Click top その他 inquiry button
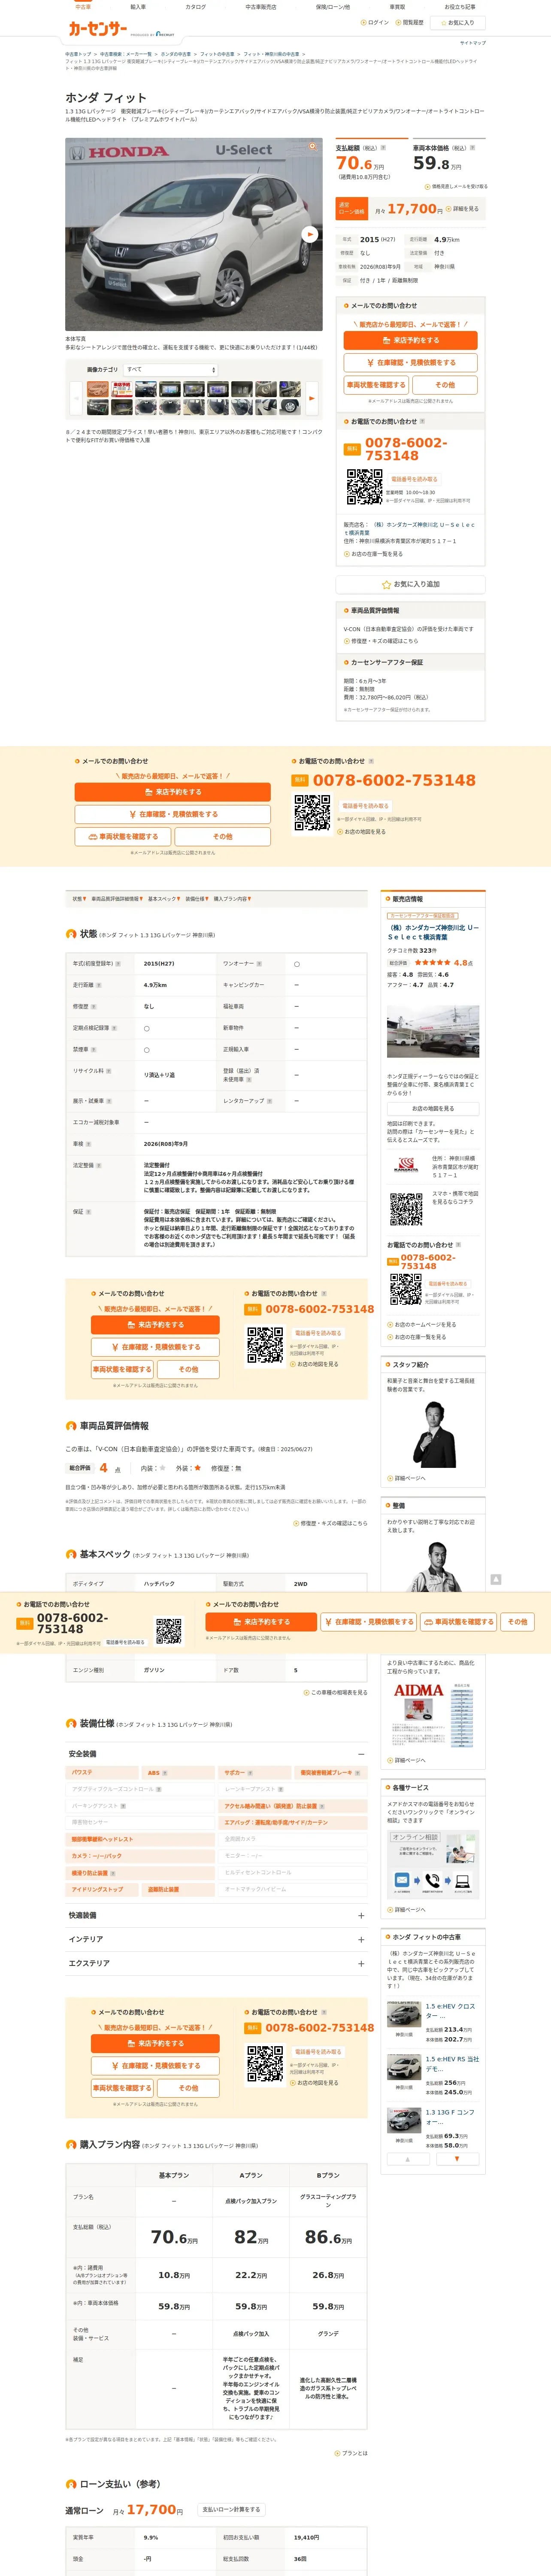Screen dimensions: 551x2576 [x=444, y=385]
